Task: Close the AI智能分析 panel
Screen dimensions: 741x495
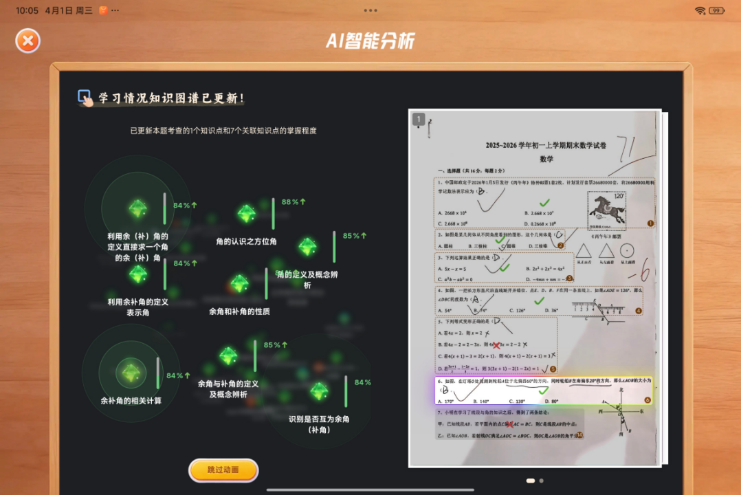Action: tap(27, 41)
